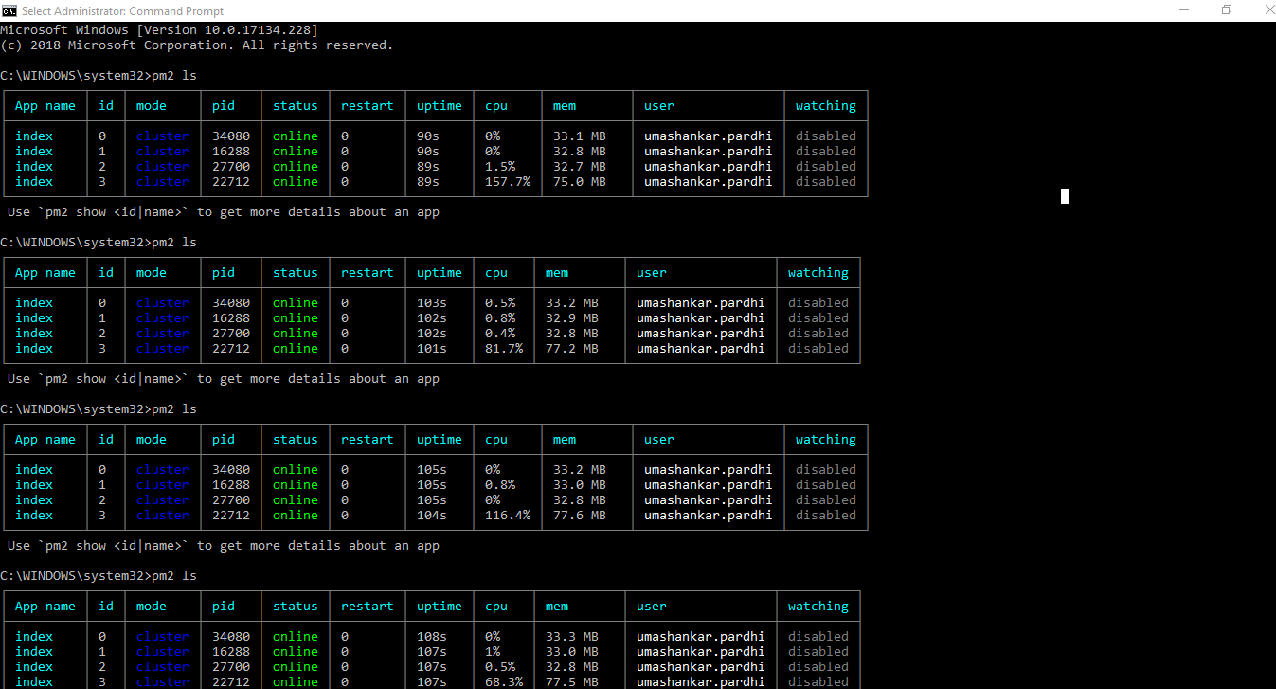
Task: Click the blinking terminal cursor block
Action: tap(1063, 195)
